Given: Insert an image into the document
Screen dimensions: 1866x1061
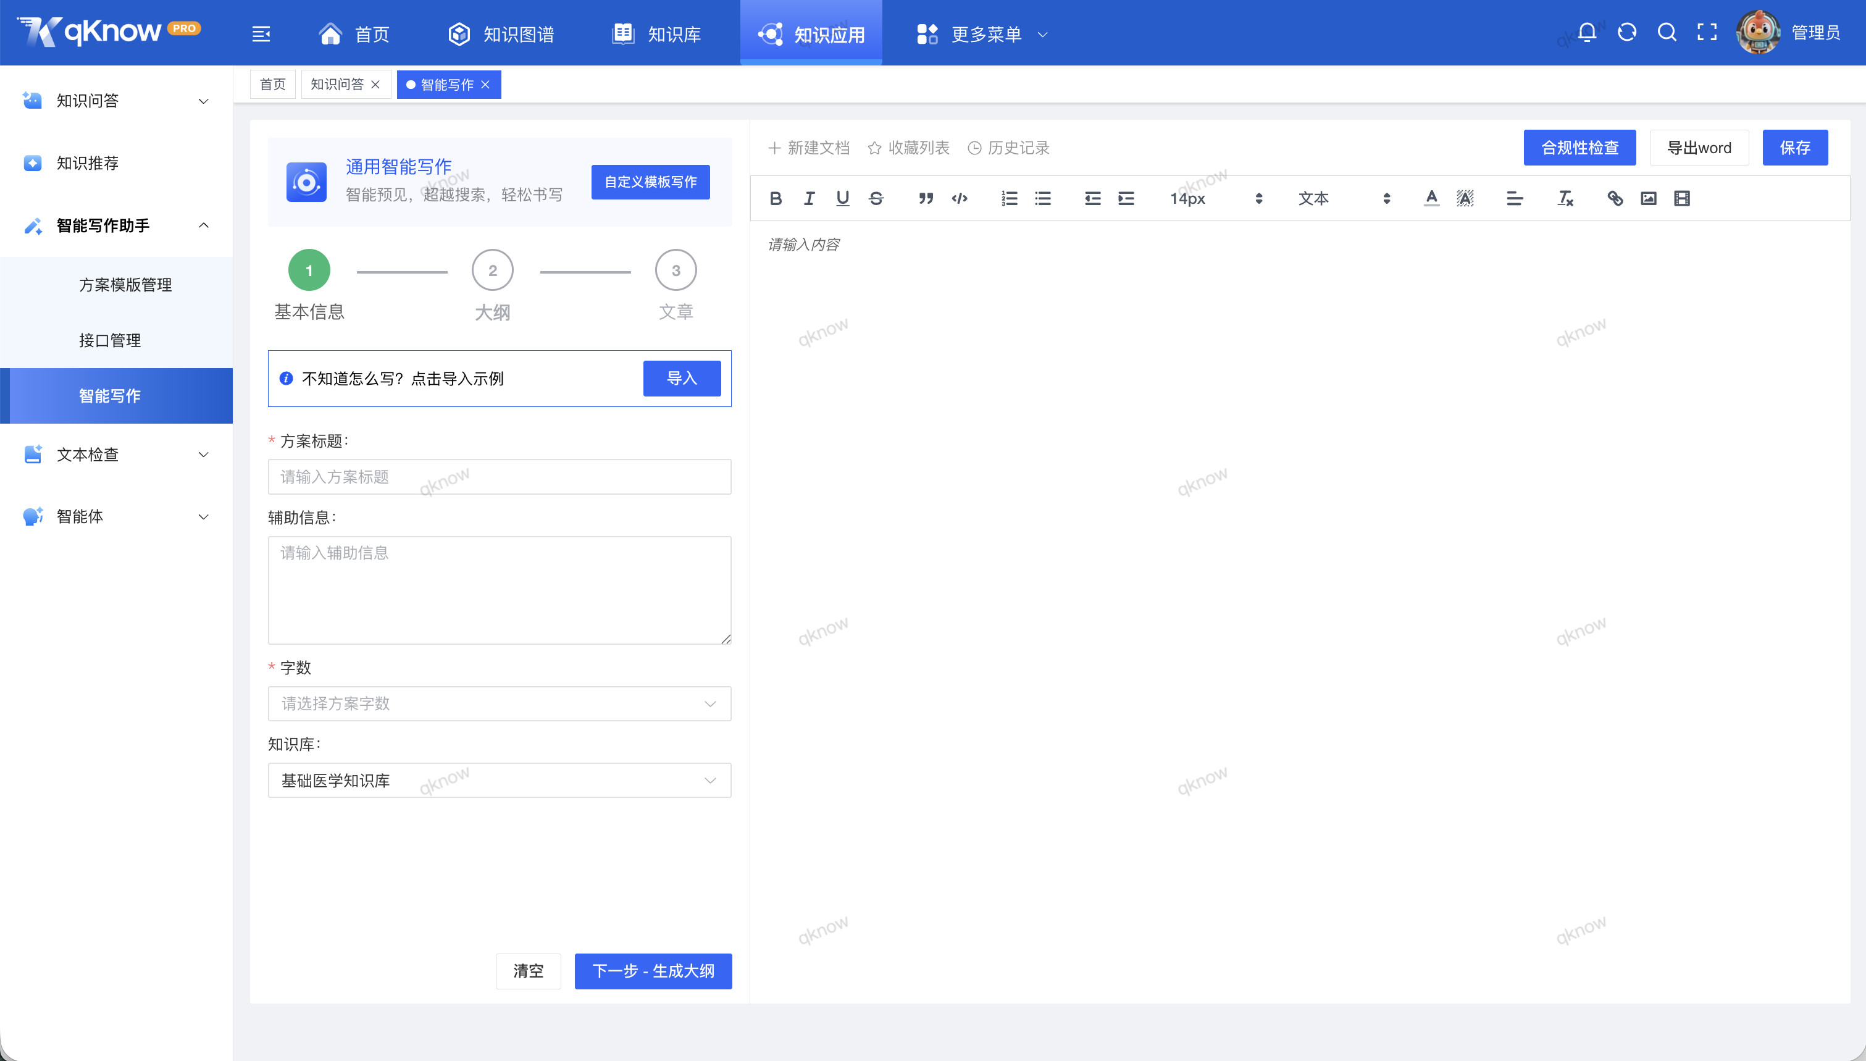Looking at the screenshot, I should [1648, 198].
